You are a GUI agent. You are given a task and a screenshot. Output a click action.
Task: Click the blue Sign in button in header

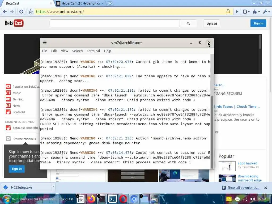[258, 23]
